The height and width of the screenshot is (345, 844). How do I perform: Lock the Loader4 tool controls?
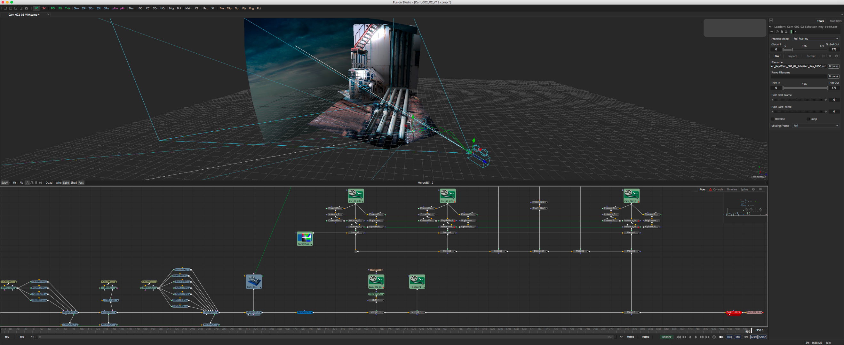781,32
